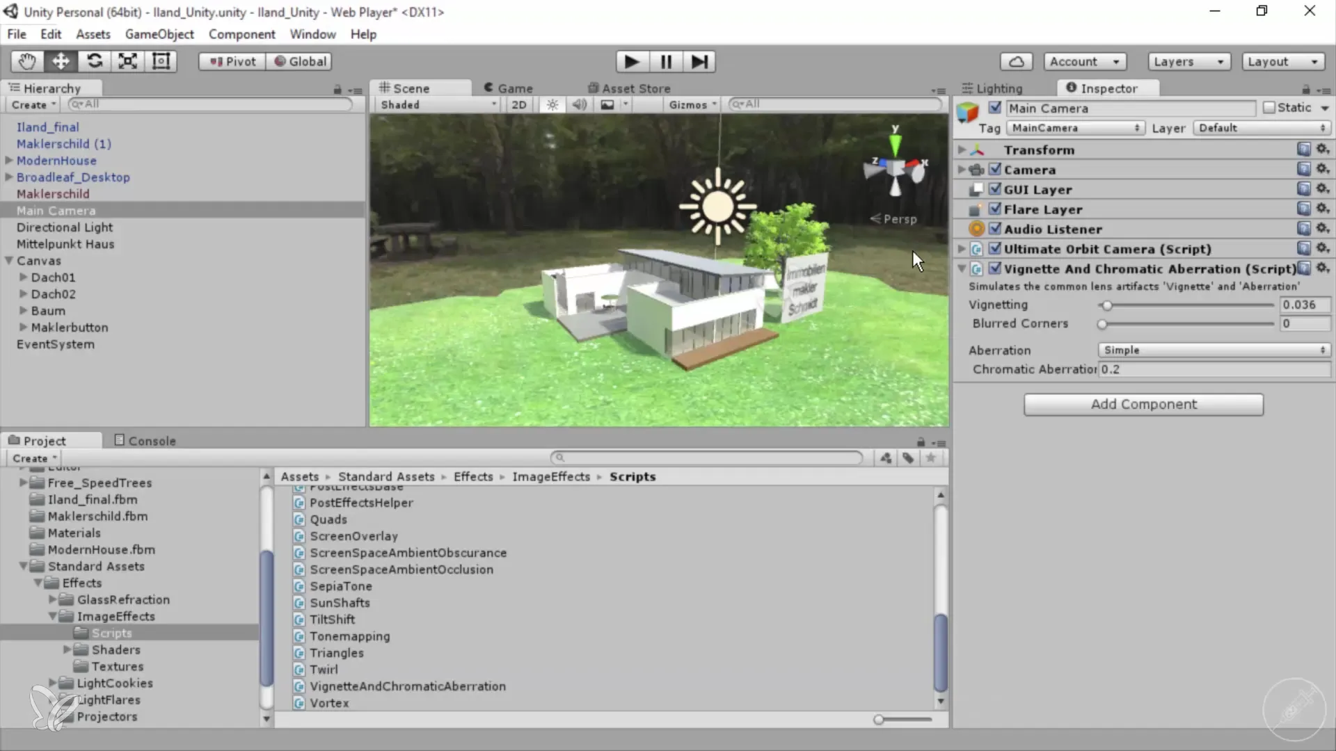The height and width of the screenshot is (751, 1336).
Task: Click the scene orientation gizmo cube
Action: (896, 168)
